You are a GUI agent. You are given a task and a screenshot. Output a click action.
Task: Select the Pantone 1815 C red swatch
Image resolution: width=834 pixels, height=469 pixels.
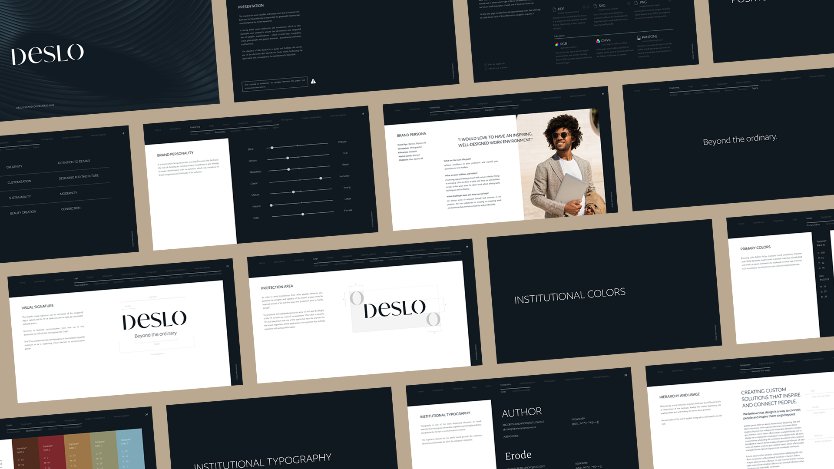(53, 452)
